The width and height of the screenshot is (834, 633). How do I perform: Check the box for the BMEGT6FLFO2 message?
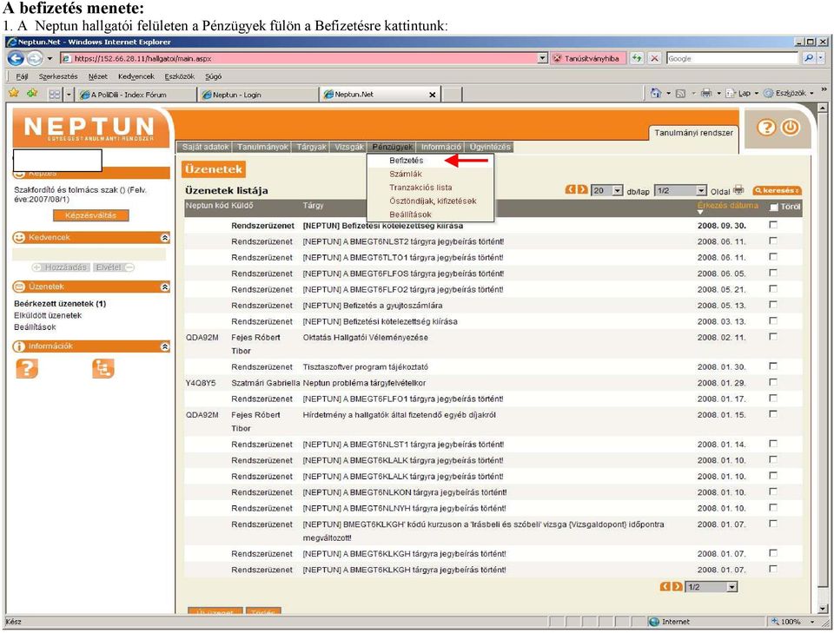[x=773, y=288]
